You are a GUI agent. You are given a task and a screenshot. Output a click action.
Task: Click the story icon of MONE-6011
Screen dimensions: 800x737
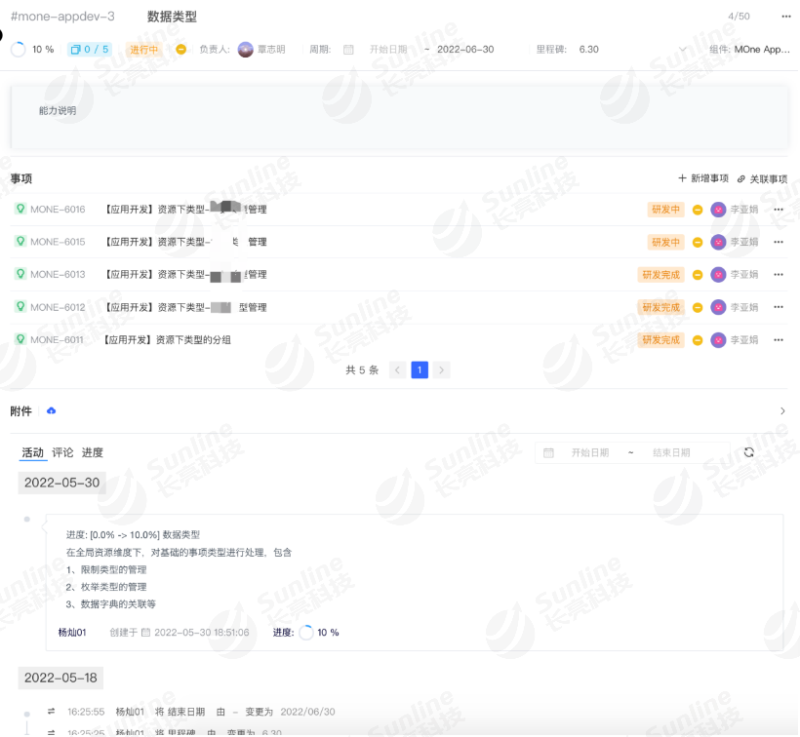pyautogui.click(x=20, y=339)
